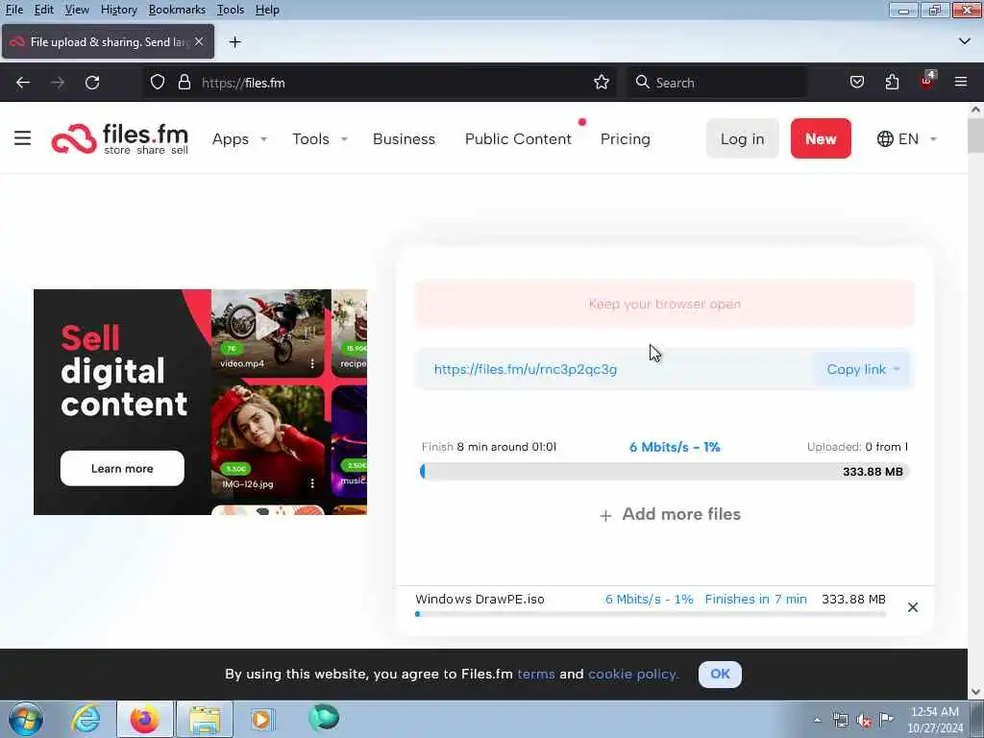
Task: Click the Show desktop strip
Action: click(977, 719)
